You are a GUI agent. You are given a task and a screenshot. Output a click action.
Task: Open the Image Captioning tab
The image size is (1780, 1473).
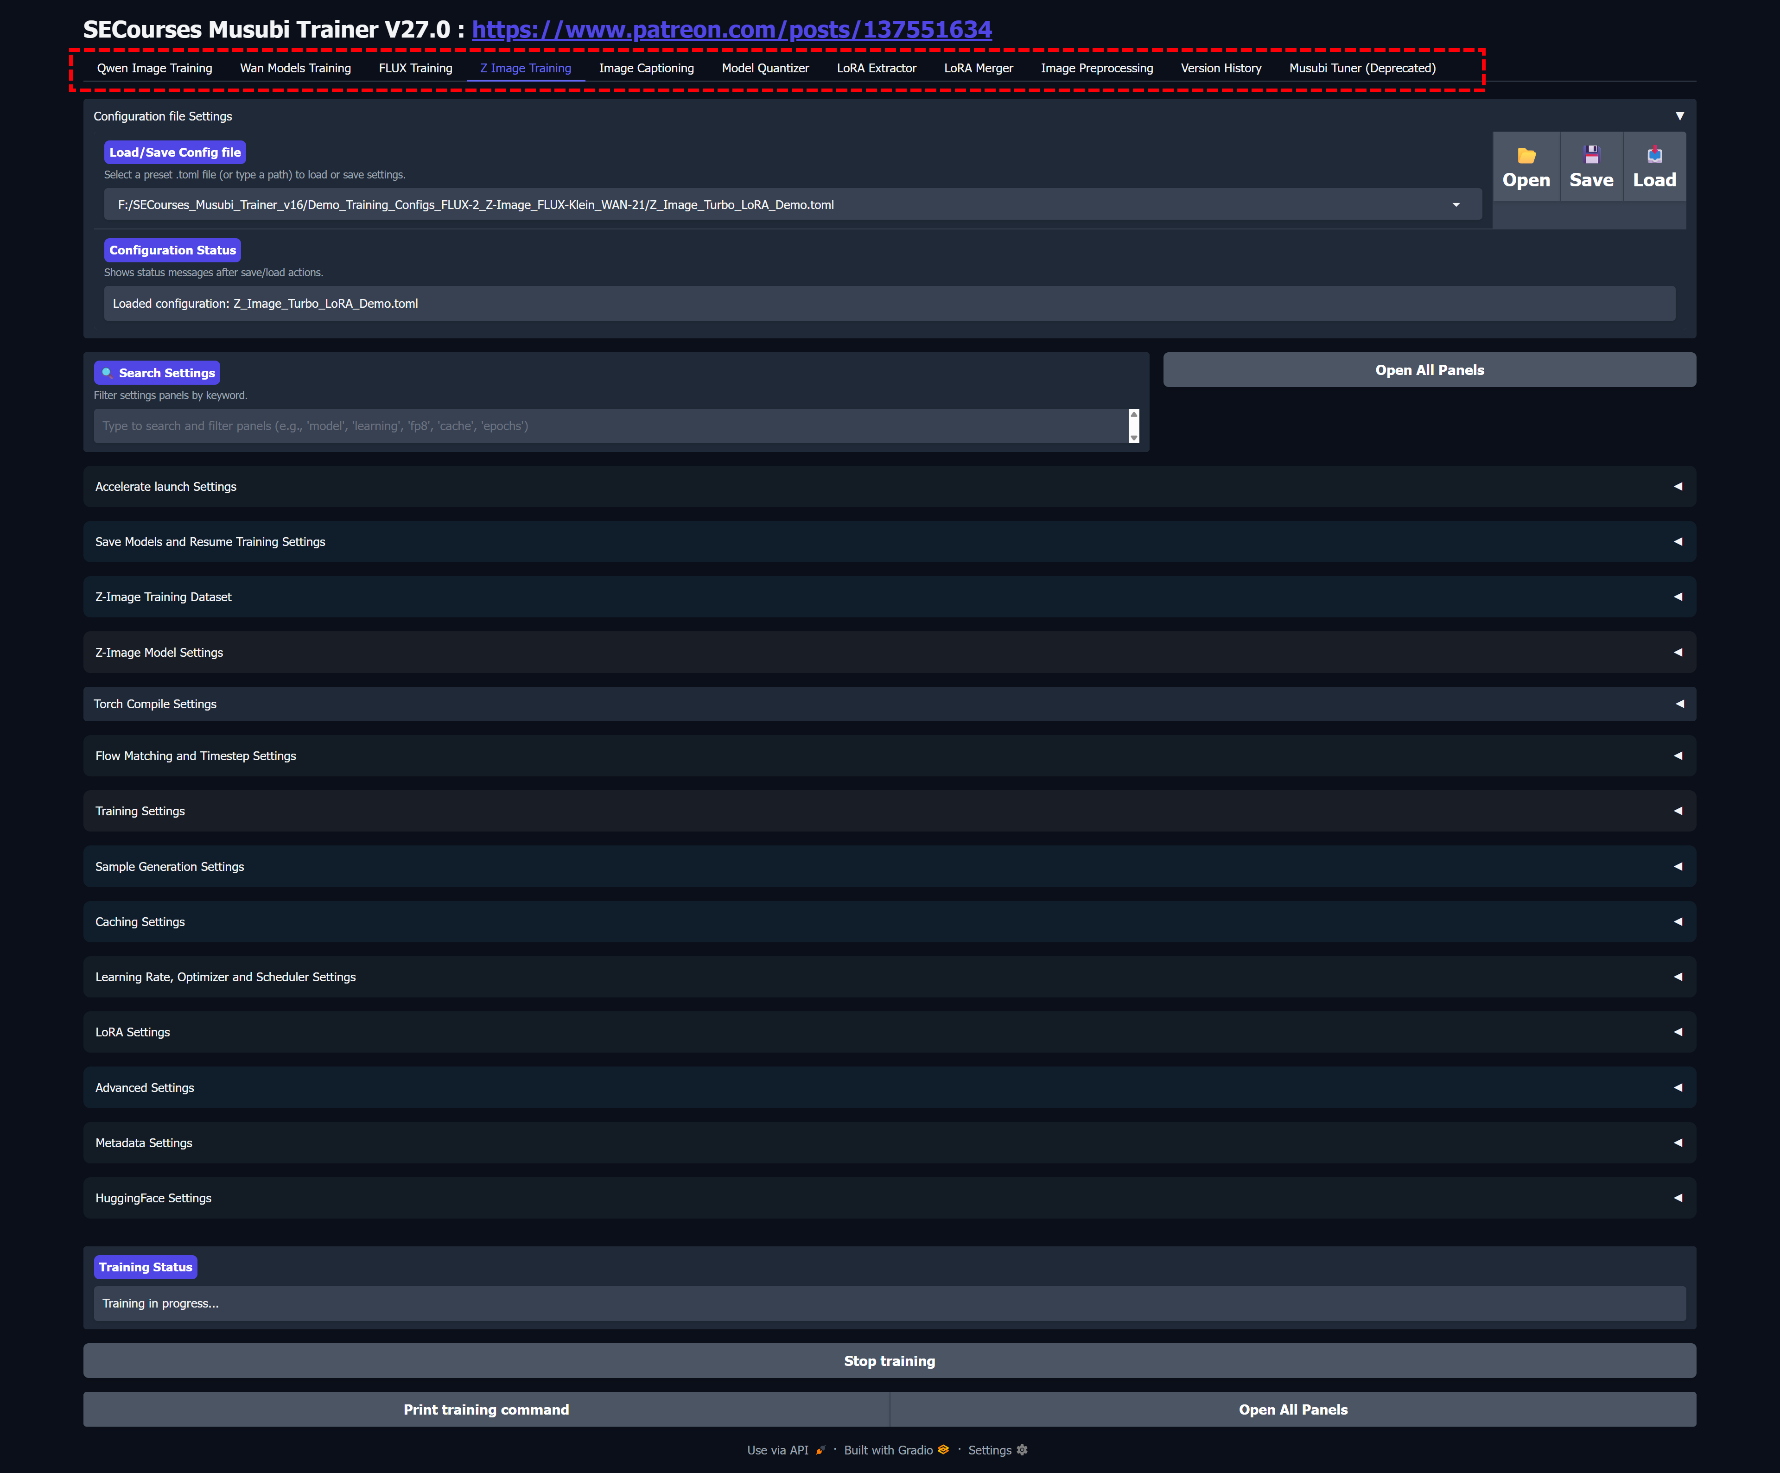(646, 68)
